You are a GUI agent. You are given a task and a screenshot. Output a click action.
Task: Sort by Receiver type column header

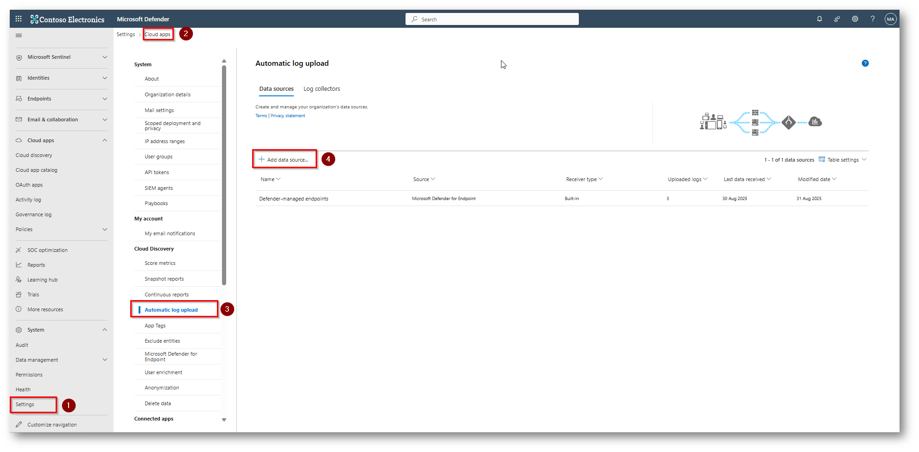[x=584, y=179]
